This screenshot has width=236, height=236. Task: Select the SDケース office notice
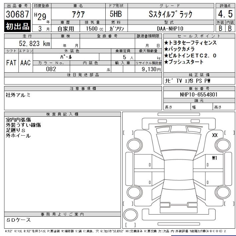tap(19, 220)
